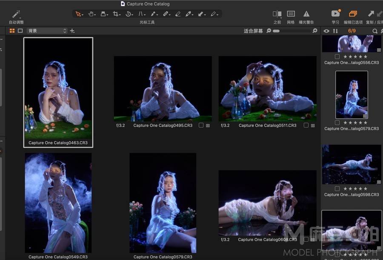The width and height of the screenshot is (383, 260).
Task: Click 适合屏幕 fit-to-screen button
Action: click(253, 31)
